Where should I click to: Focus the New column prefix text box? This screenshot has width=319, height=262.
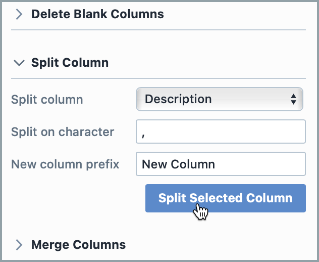coord(221,164)
